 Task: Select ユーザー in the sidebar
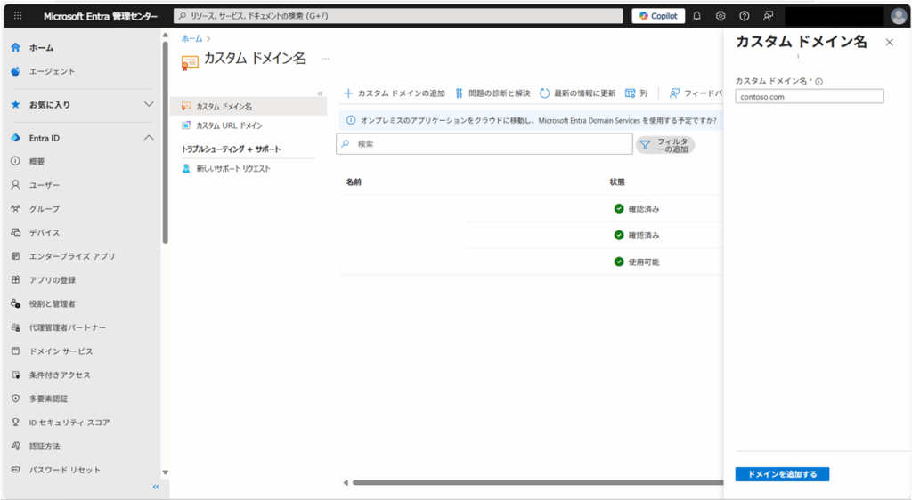point(45,185)
